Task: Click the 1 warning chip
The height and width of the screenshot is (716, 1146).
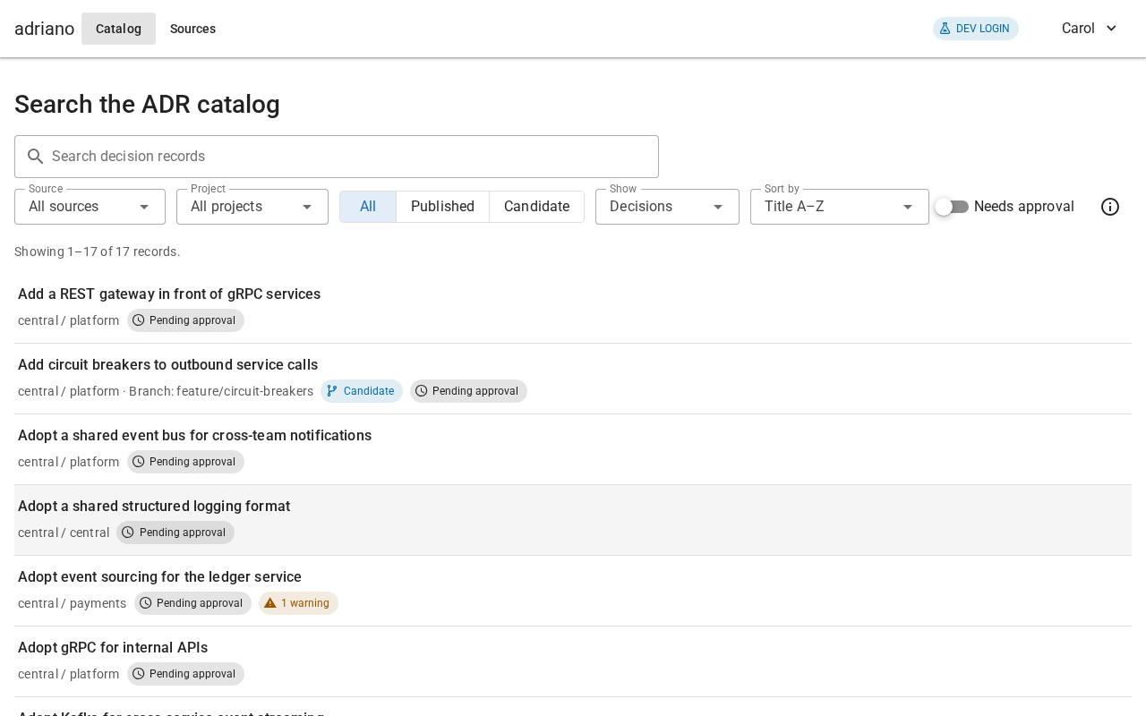Action: [x=298, y=603]
